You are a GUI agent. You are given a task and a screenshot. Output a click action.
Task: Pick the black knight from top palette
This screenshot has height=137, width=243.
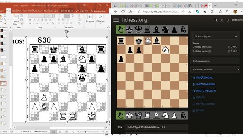(165, 29)
